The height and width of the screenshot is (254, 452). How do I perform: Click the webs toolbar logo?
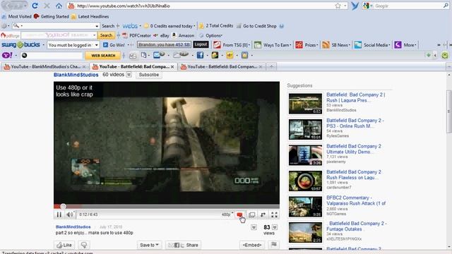(130, 26)
